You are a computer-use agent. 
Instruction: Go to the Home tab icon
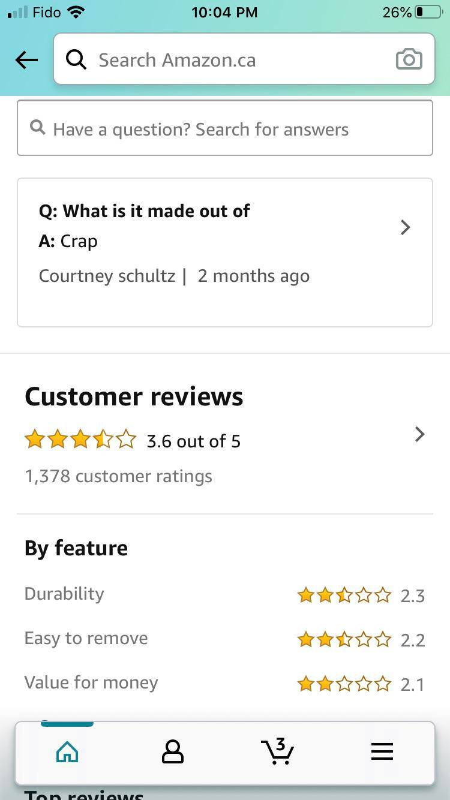point(67,751)
